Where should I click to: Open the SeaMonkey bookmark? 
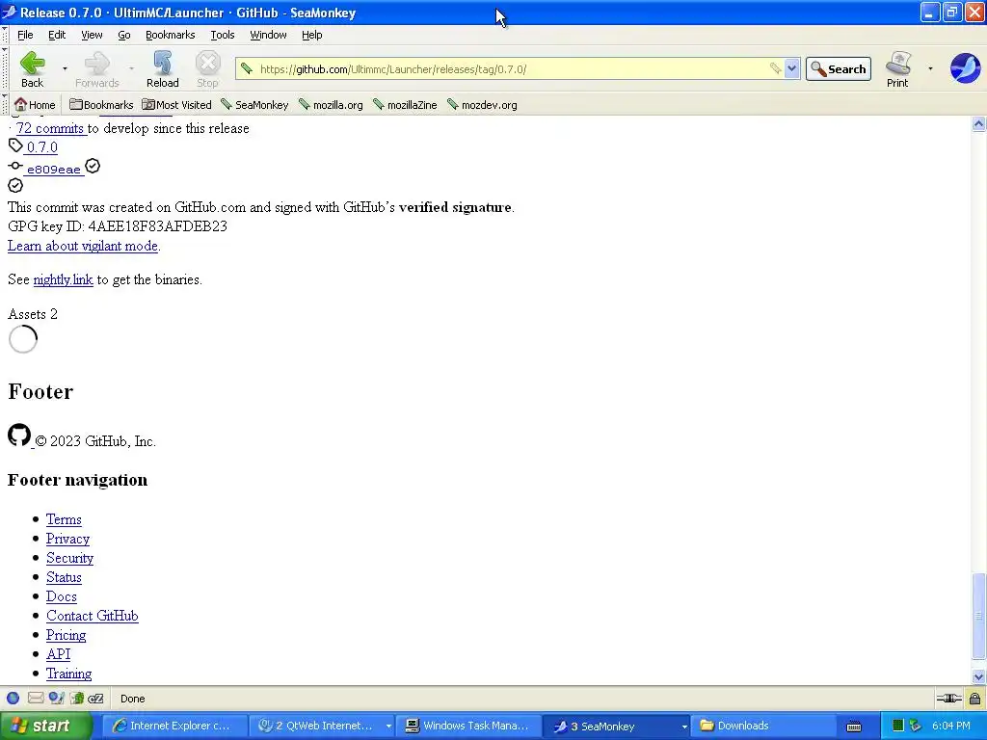pos(254,105)
